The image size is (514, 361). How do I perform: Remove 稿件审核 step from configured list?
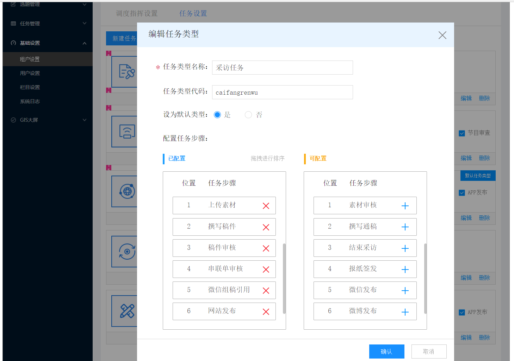[x=266, y=248]
